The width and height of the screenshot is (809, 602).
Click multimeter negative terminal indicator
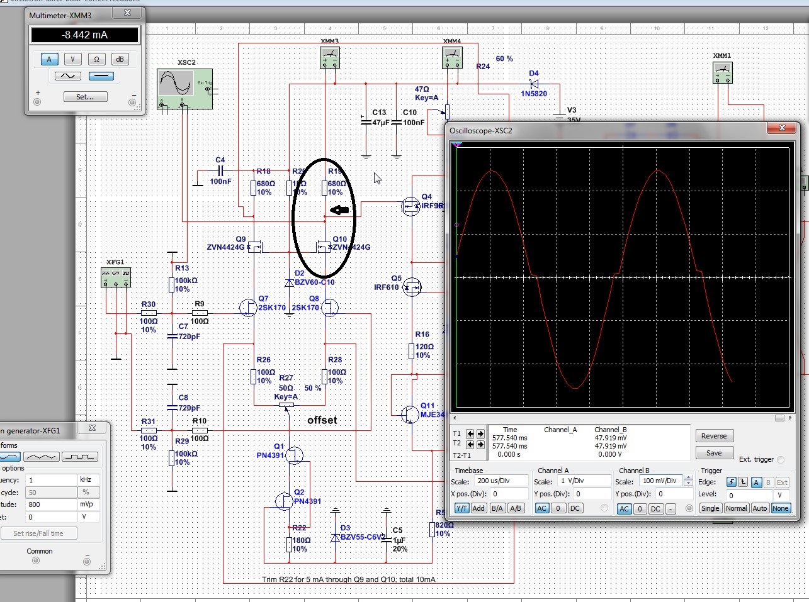133,101
